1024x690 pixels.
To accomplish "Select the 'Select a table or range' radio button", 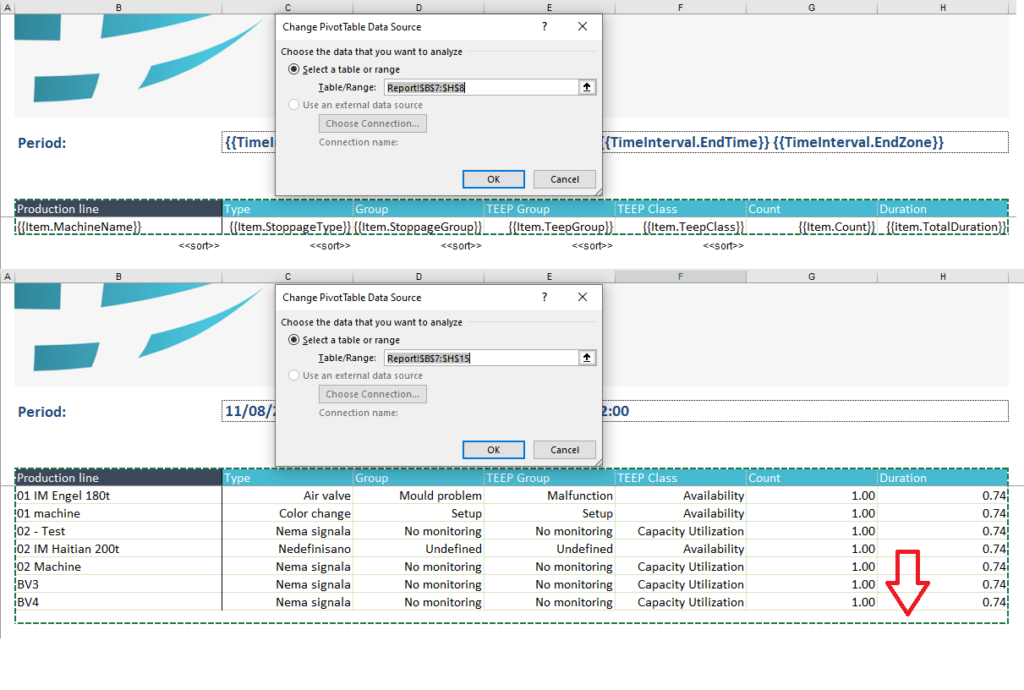I will (x=293, y=68).
